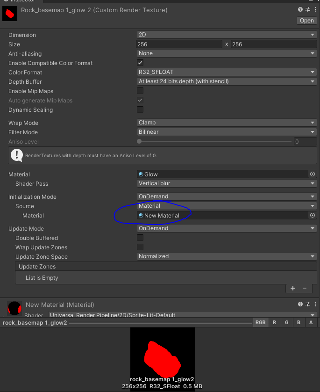This screenshot has height=392, width=320.
Task: Open object picker for the Glow material
Action: pos(313,174)
